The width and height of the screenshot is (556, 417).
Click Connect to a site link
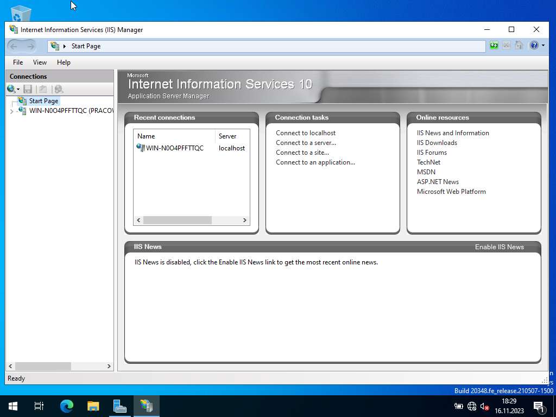click(302, 153)
